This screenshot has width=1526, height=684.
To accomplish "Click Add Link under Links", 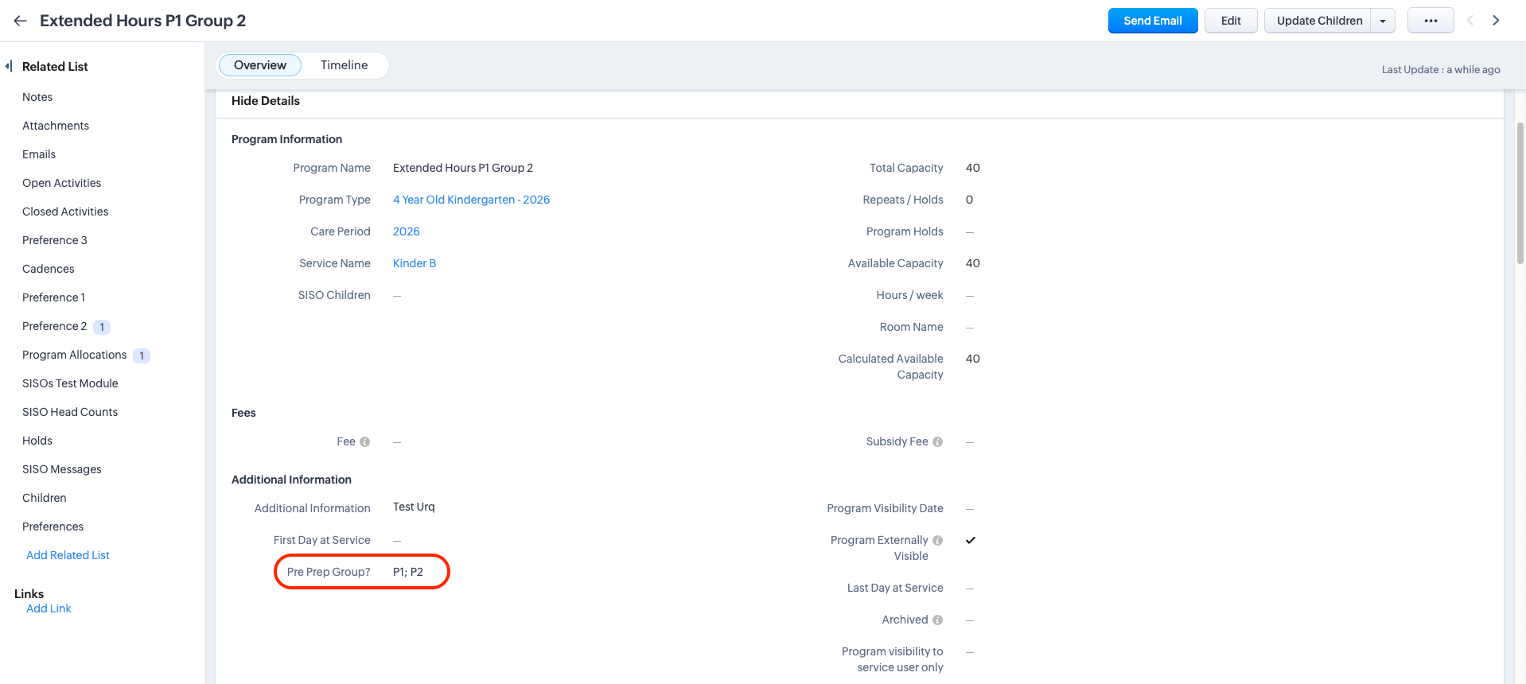I will coord(49,608).
